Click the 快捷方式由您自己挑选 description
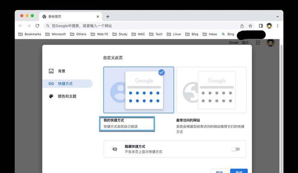Screen dimensions: 298x173 coord(120,126)
